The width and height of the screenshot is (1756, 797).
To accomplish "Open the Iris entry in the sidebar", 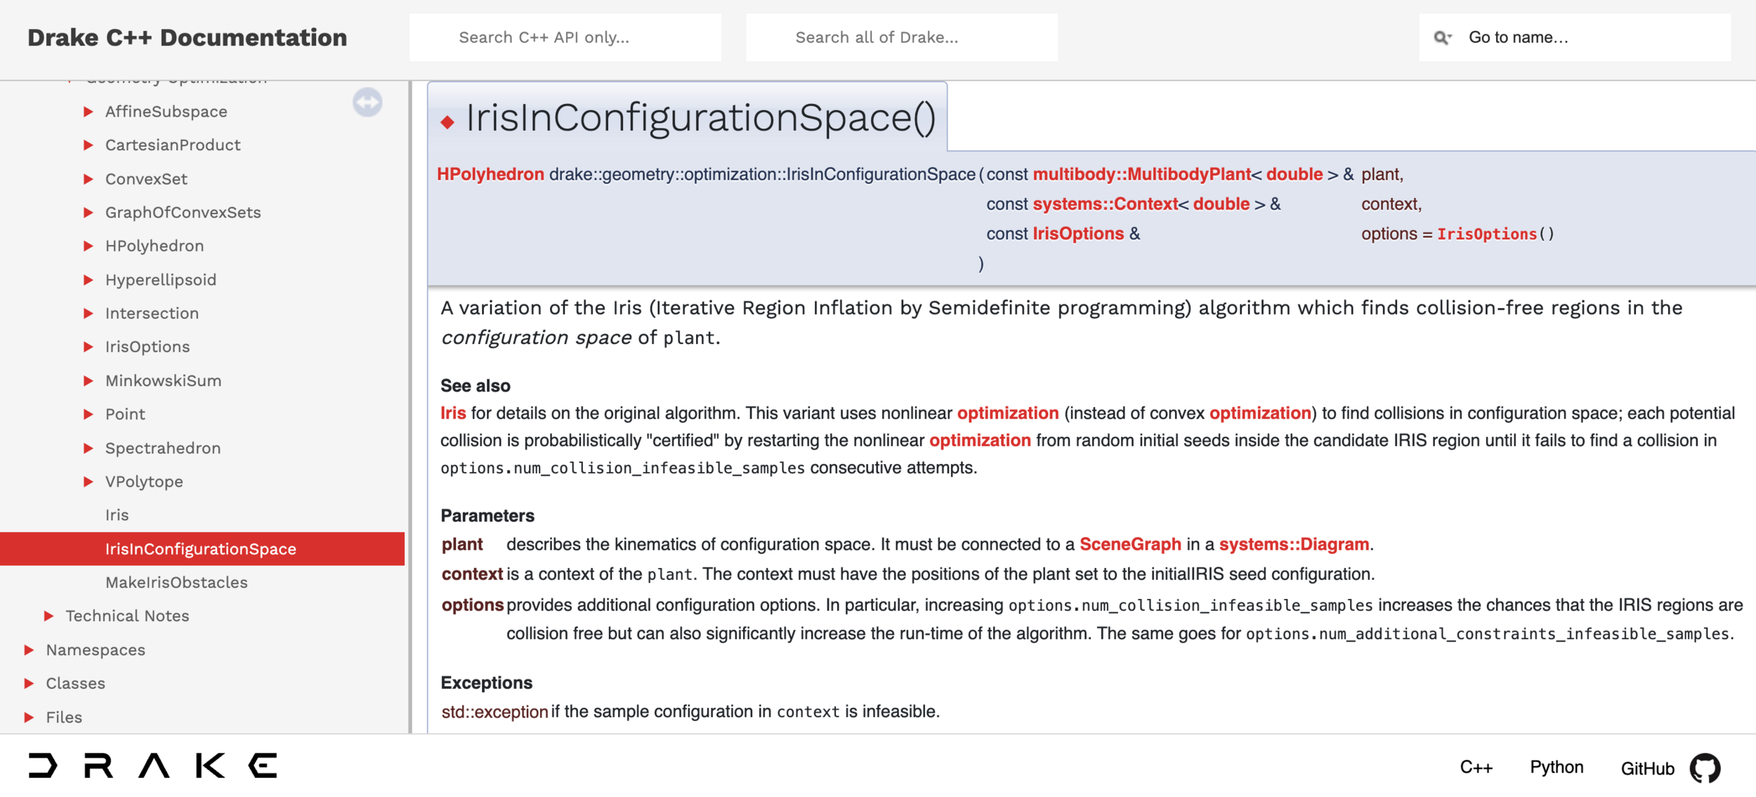I will [117, 515].
